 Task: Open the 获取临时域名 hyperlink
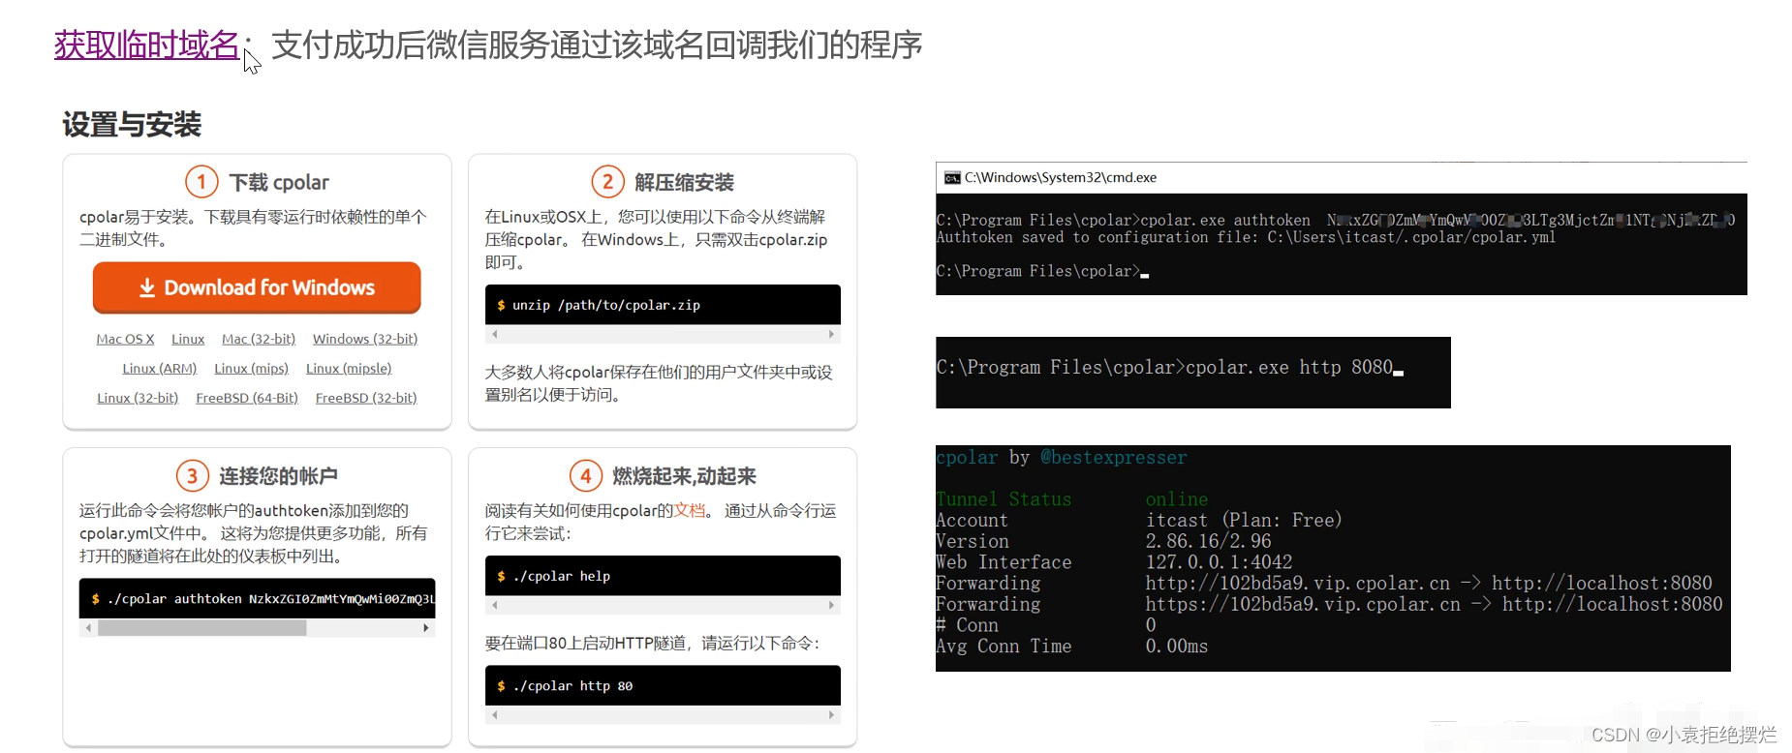[x=146, y=45]
